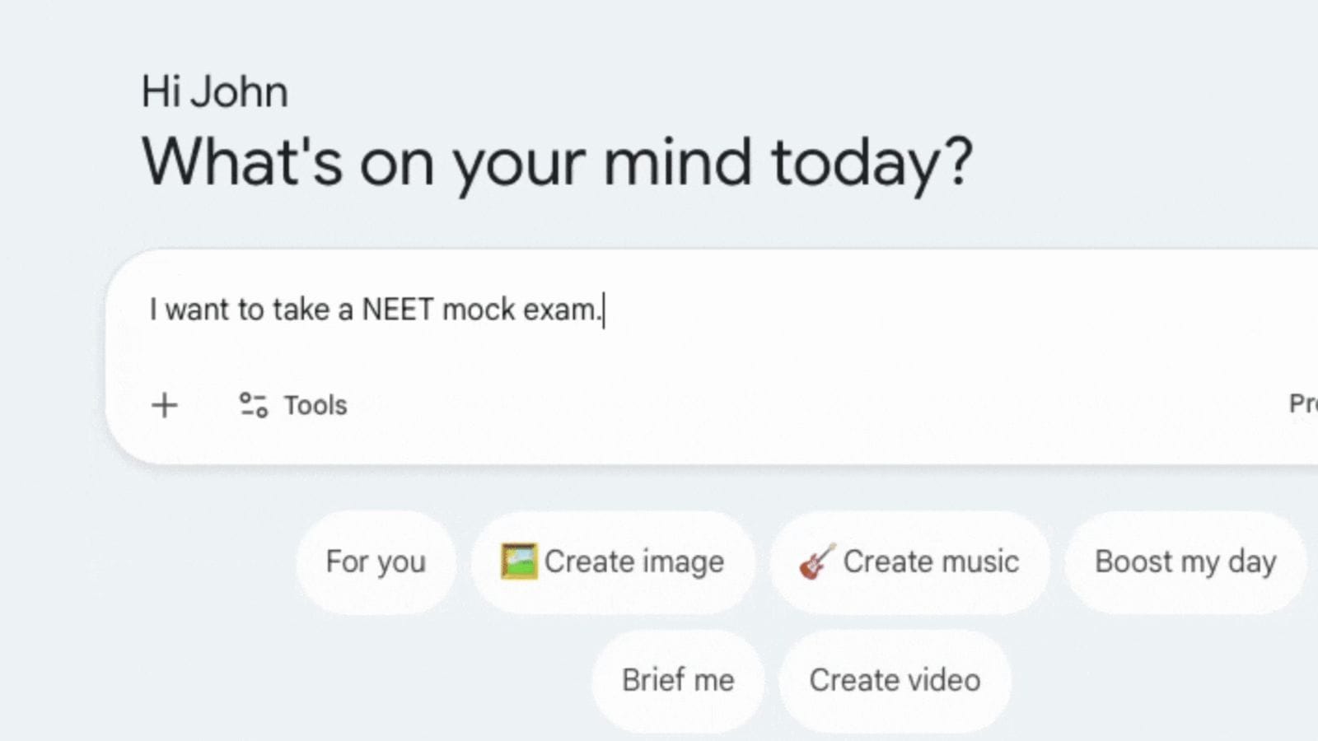Screen dimensions: 1318x741
Task: Click the typed NEET mock exam prompt text
Action: (375, 310)
